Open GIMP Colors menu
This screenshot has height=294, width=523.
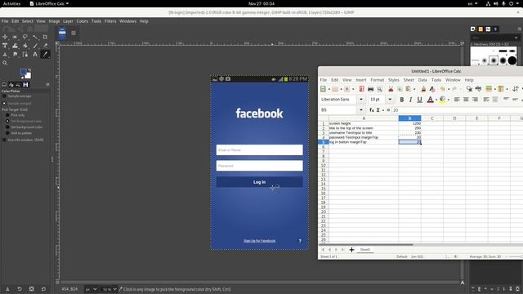pyautogui.click(x=82, y=21)
